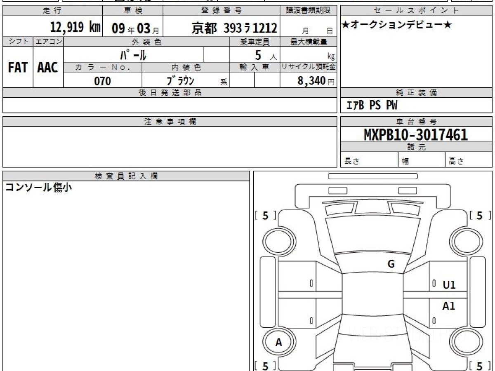Click the mileage value 12,919 km
This screenshot has width=495, height=371.
click(75, 28)
